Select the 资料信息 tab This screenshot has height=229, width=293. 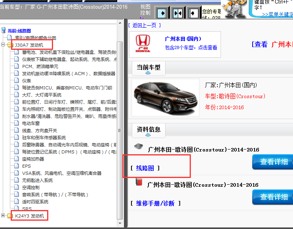tap(148, 130)
